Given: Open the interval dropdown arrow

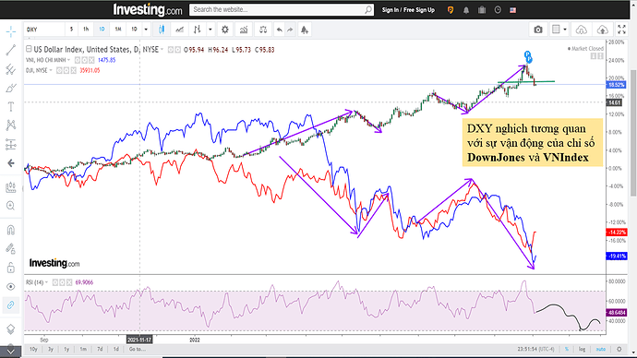Looking at the screenshot, I should click(146, 30).
